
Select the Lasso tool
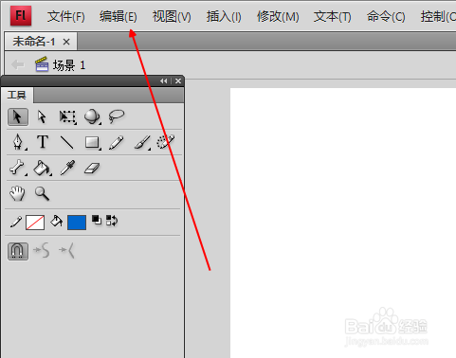(x=117, y=116)
